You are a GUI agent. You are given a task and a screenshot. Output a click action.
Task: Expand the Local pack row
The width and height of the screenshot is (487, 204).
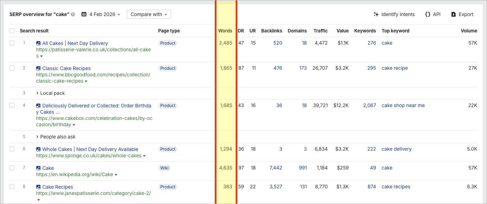[x=51, y=93]
